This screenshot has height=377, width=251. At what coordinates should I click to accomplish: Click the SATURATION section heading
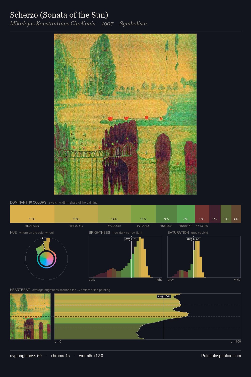[x=178, y=232]
